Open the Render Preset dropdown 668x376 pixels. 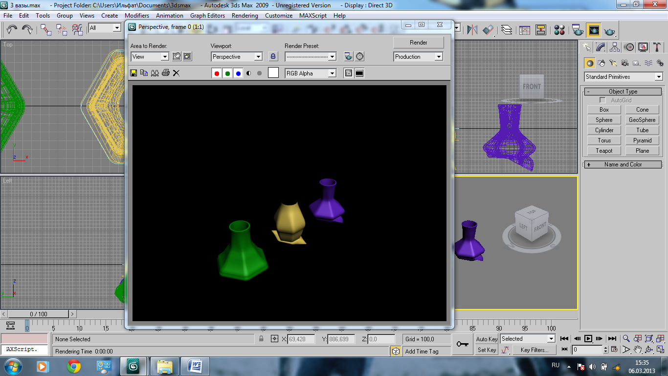311,57
